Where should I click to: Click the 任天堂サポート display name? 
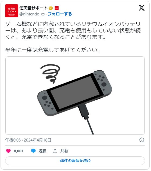33,8
